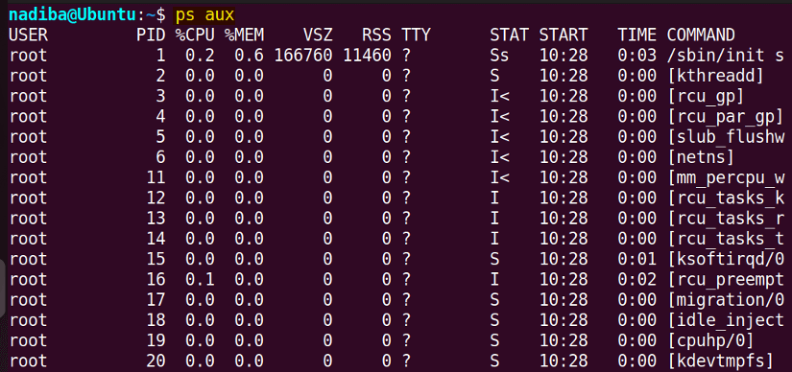Image resolution: width=792 pixels, height=372 pixels.
Task: Click the TTY column header
Action: coord(416,35)
